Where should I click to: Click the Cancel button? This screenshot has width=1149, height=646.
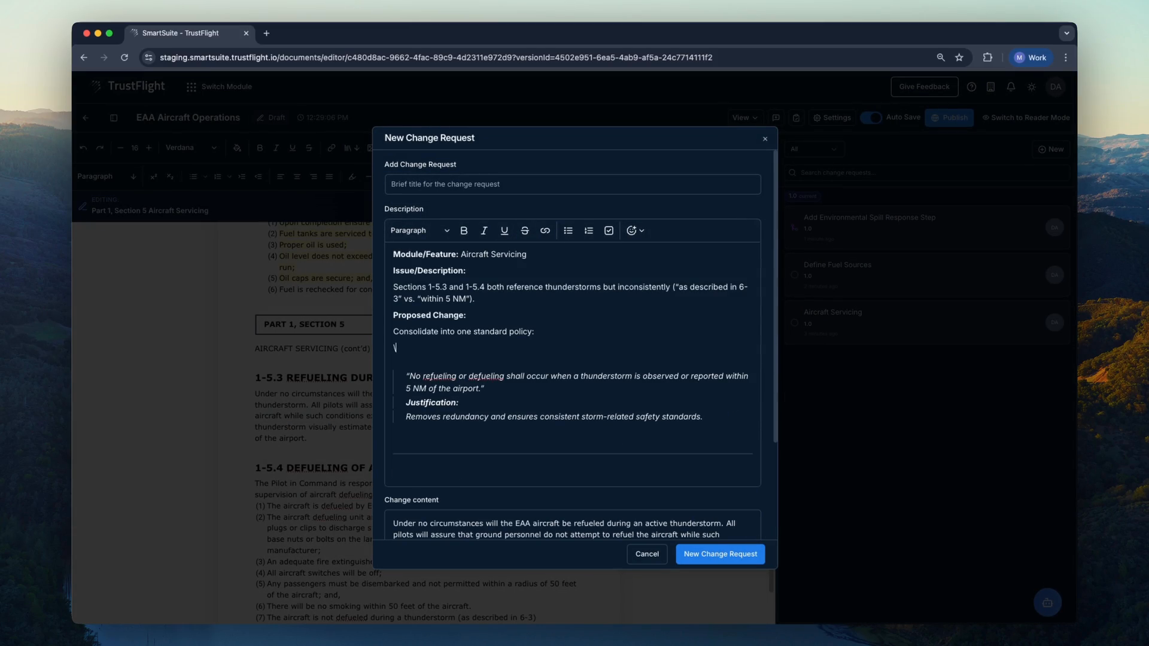(x=647, y=554)
